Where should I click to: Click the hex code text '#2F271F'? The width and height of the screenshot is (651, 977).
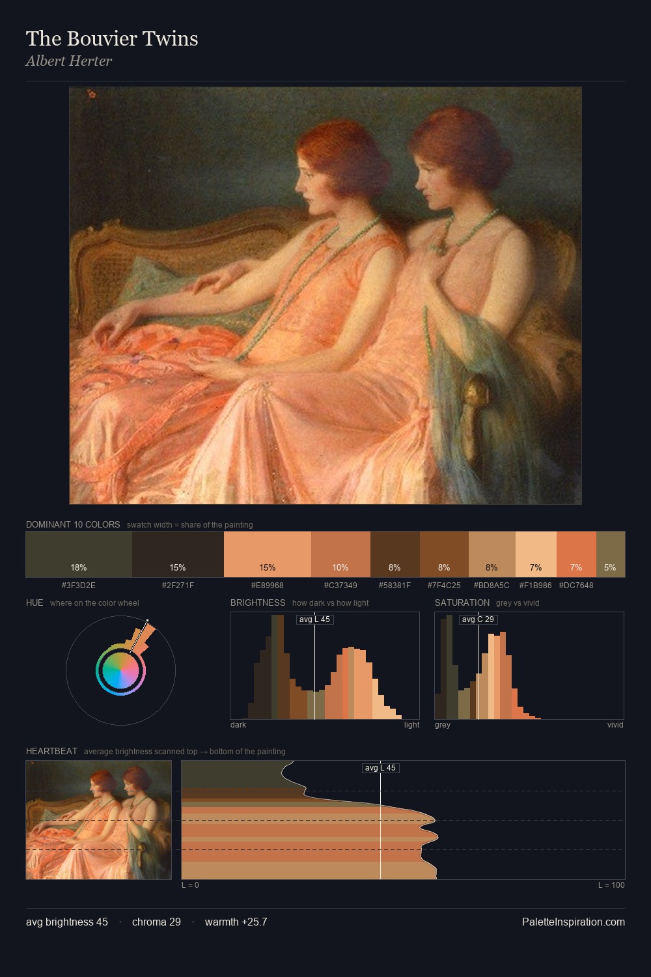(178, 585)
